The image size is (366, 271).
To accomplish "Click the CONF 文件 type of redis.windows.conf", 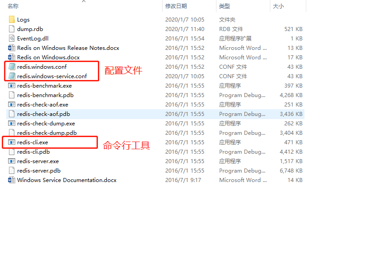I will coord(233,67).
